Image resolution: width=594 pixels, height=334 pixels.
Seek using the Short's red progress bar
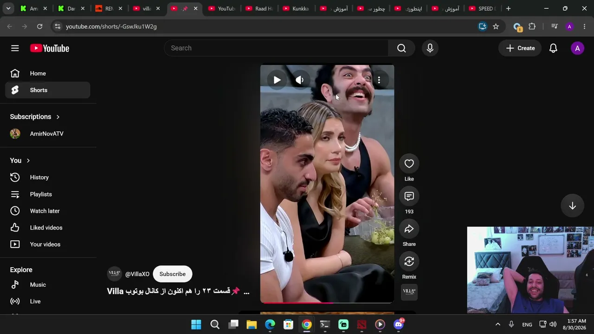click(327, 302)
